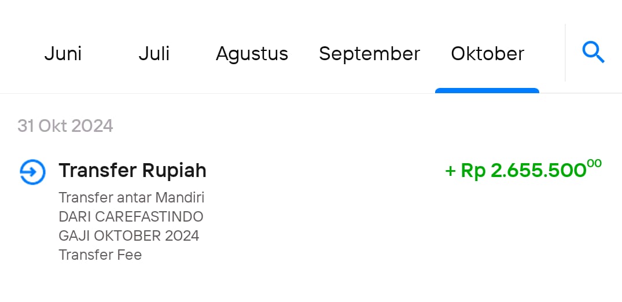Viewport: 622px width, 302px height.
Task: Open the Transfer Rupiah transaction title
Action: (133, 171)
